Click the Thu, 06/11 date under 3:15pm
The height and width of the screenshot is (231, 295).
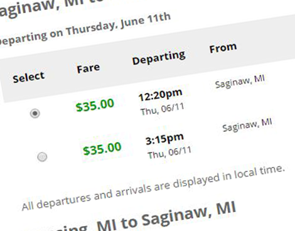click(x=169, y=153)
